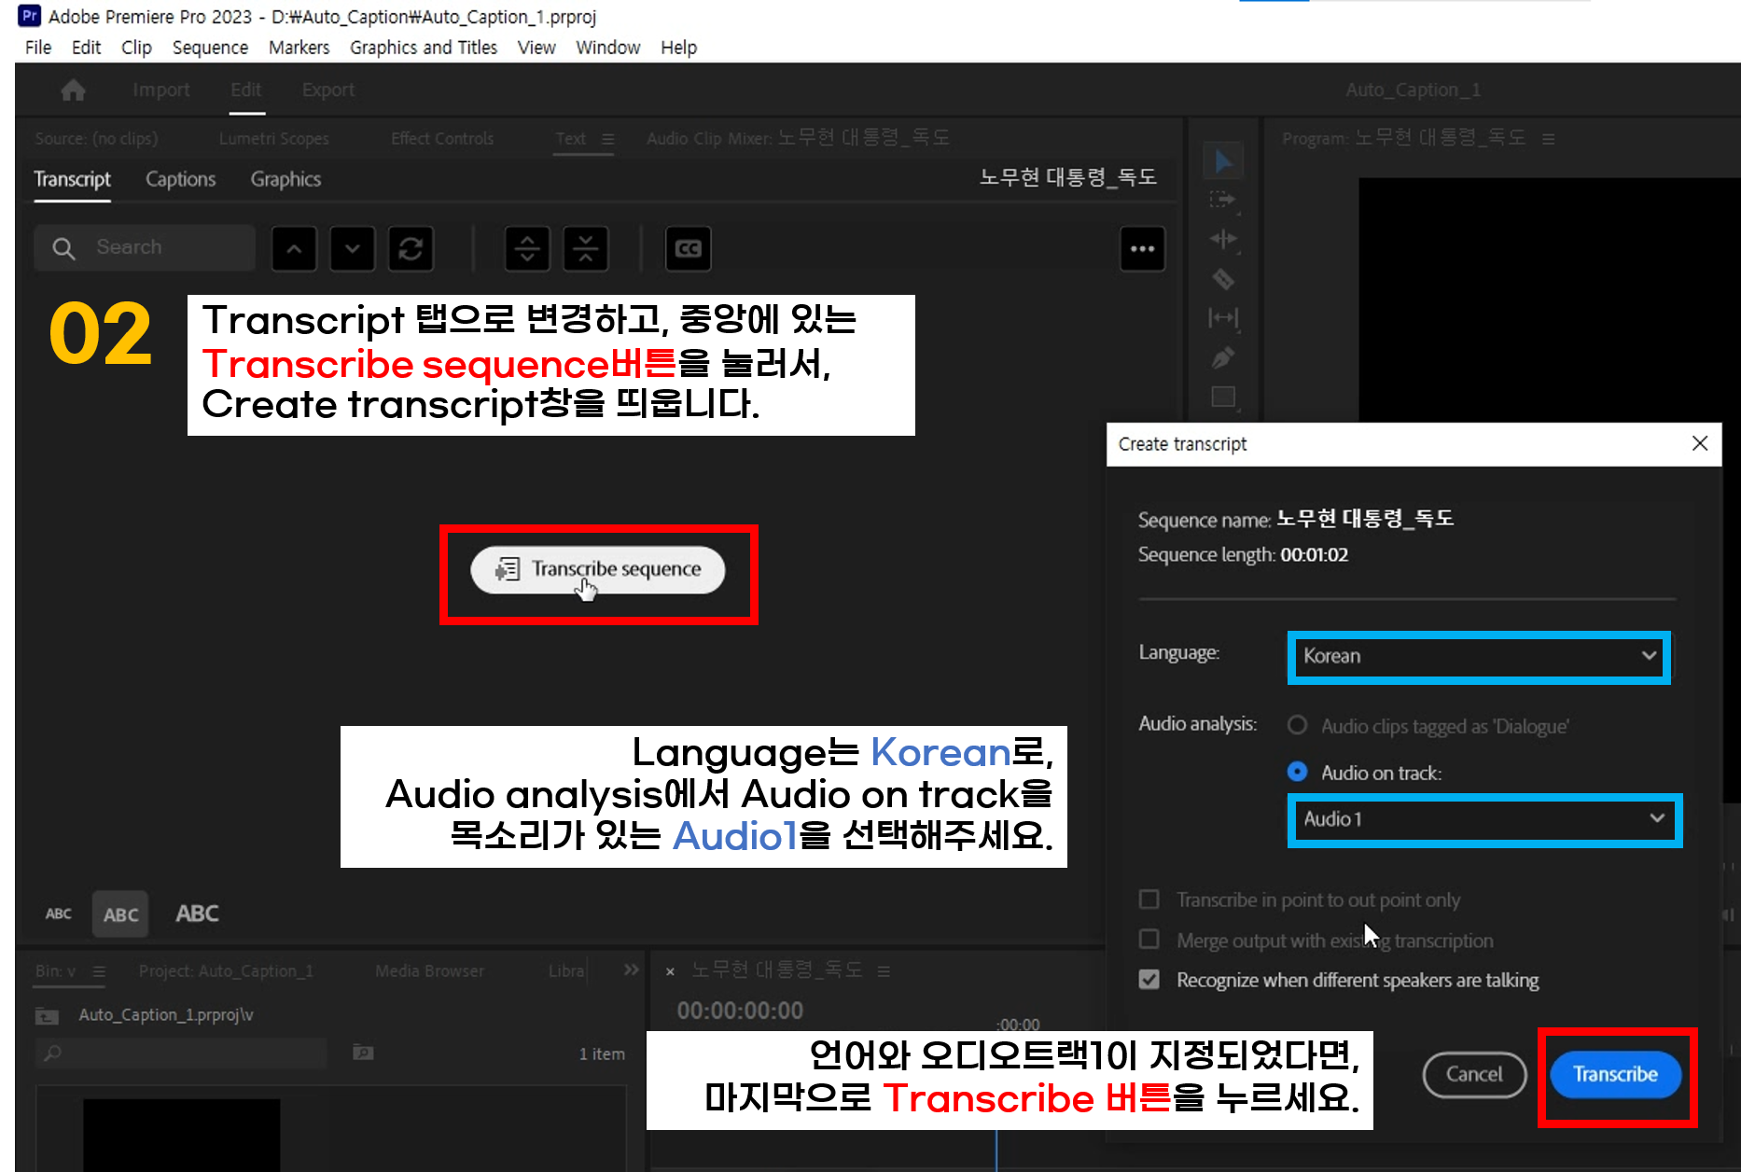
Task: Go to the Home screen icon
Action: point(73,91)
